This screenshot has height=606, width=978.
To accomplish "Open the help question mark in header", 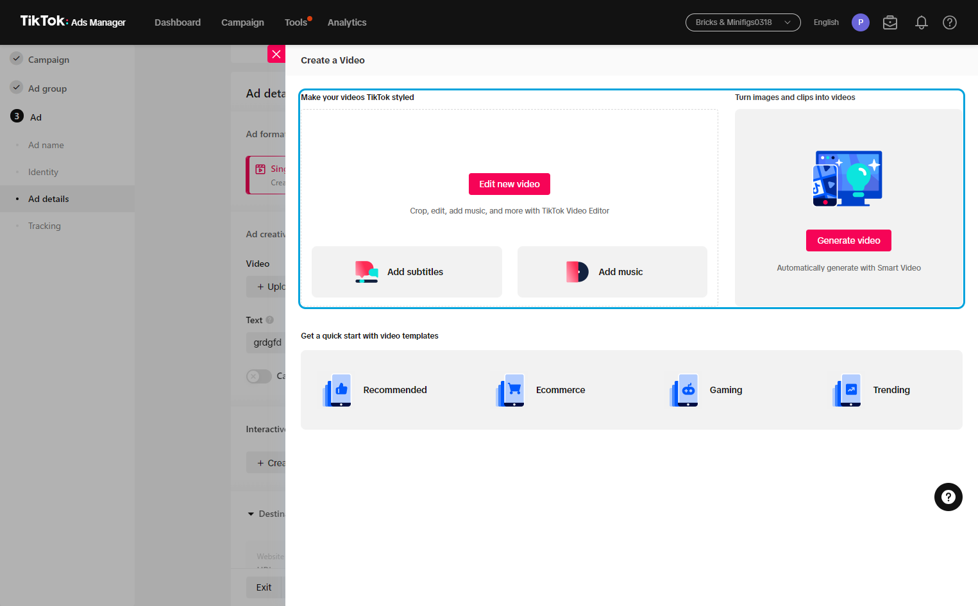I will (x=950, y=22).
